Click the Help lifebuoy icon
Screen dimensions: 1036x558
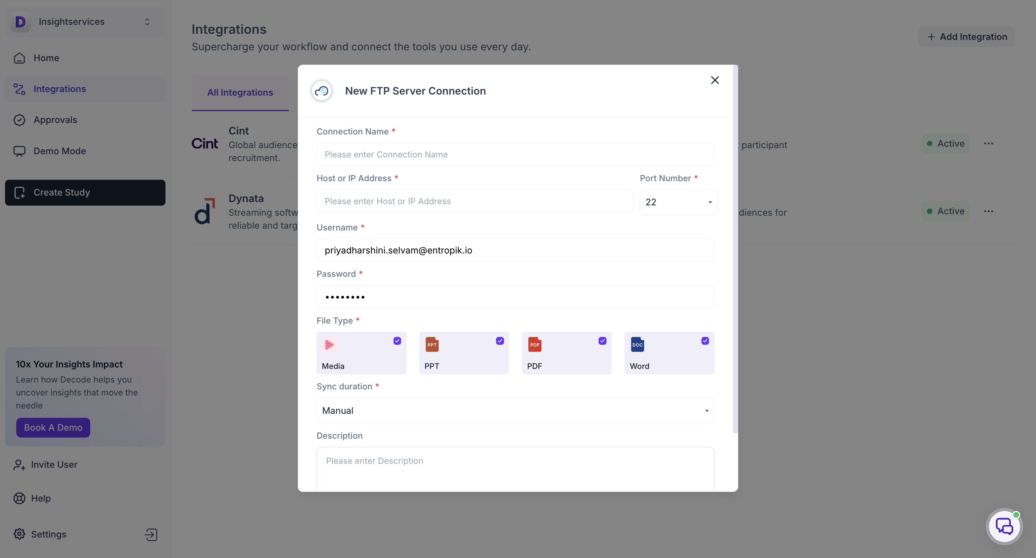click(19, 498)
